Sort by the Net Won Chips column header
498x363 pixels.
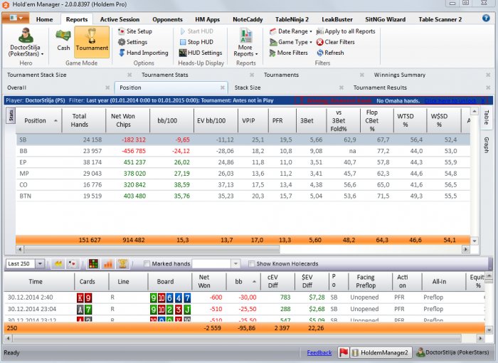click(124, 120)
